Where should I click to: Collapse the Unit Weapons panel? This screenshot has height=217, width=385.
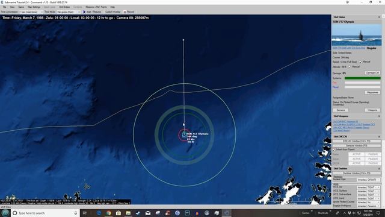point(379,116)
